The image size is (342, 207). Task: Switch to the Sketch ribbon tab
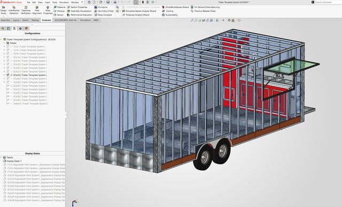pyautogui.click(x=26, y=20)
